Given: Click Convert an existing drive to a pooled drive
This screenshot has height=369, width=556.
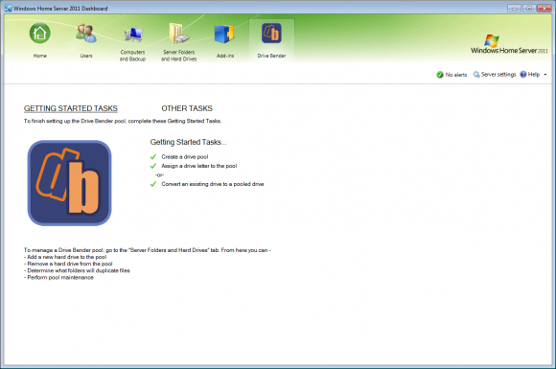Looking at the screenshot, I should pos(213,184).
